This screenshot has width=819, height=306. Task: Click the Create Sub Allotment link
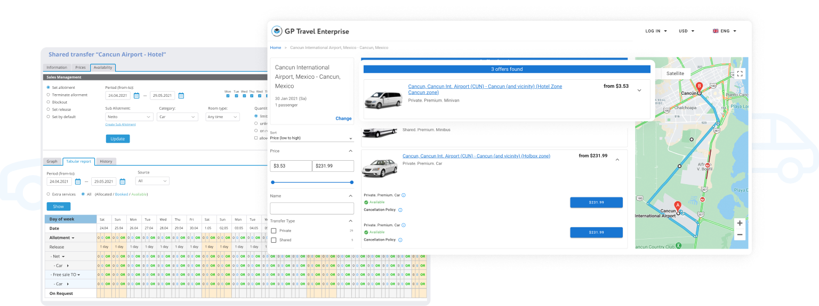pos(121,125)
